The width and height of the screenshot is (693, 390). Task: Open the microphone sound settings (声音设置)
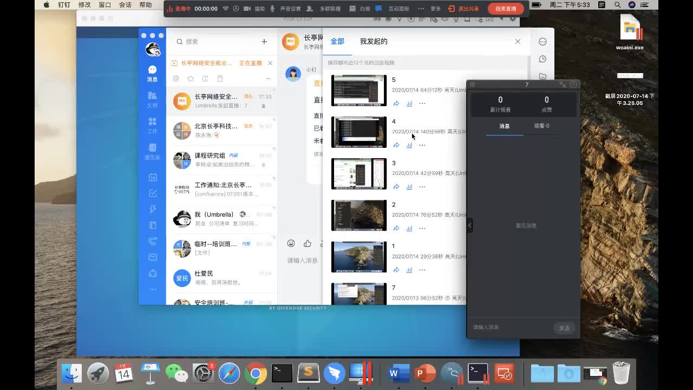click(285, 9)
